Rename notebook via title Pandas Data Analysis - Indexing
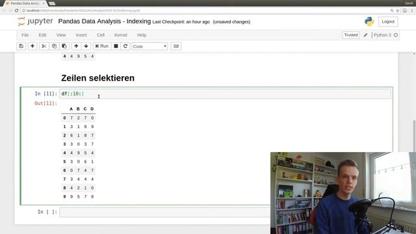Viewport: 416px width, 234px height. (104, 21)
